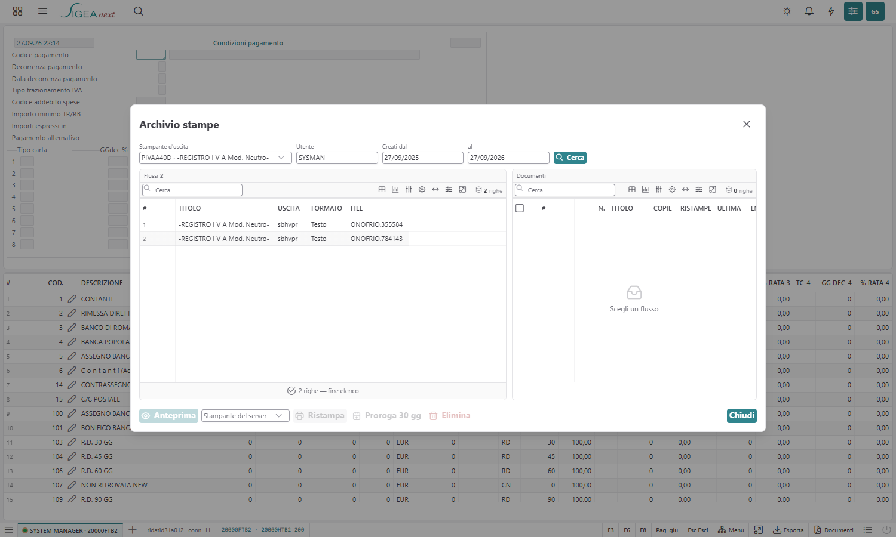Select the SYSTEM MANAGER tab
The width and height of the screenshot is (896, 537).
(x=70, y=530)
